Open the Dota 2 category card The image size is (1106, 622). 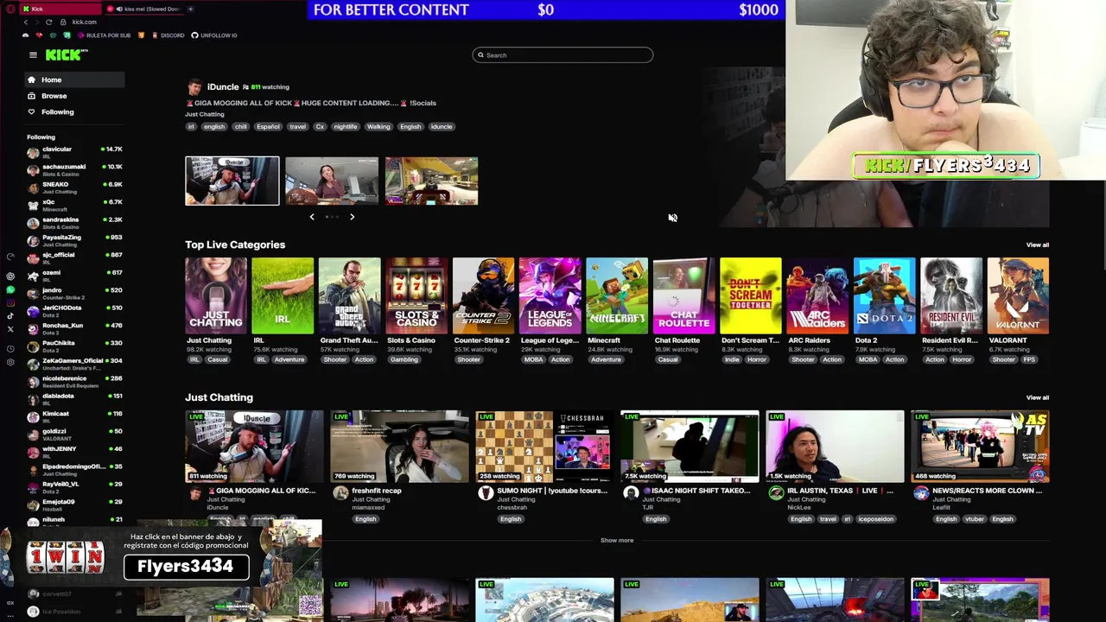pos(884,295)
